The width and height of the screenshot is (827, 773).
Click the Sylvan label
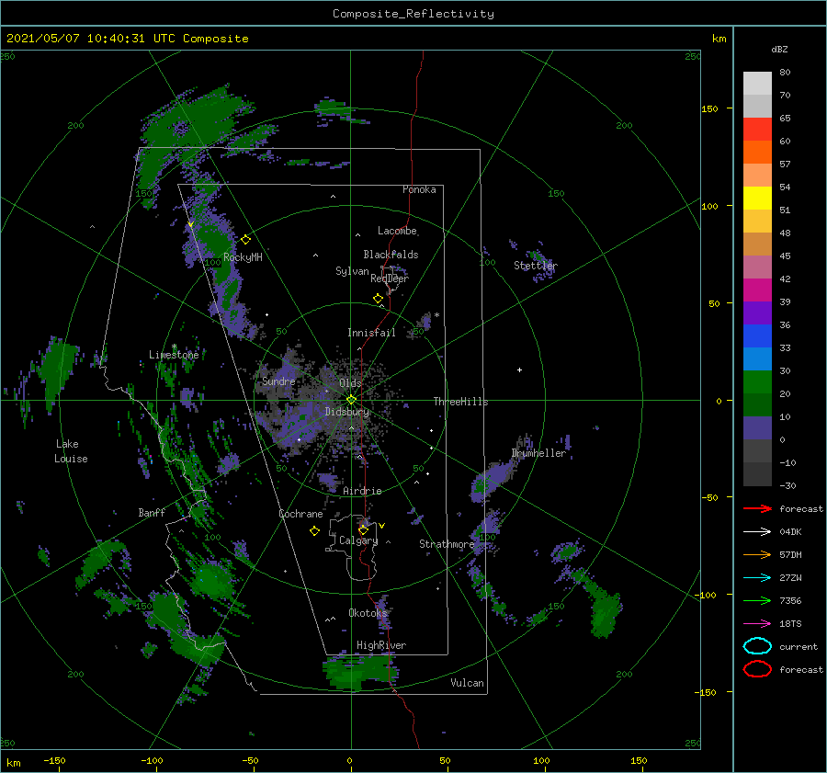click(352, 271)
